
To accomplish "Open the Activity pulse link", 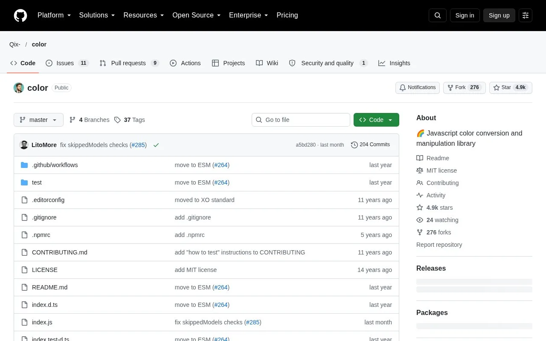I will coord(431,195).
